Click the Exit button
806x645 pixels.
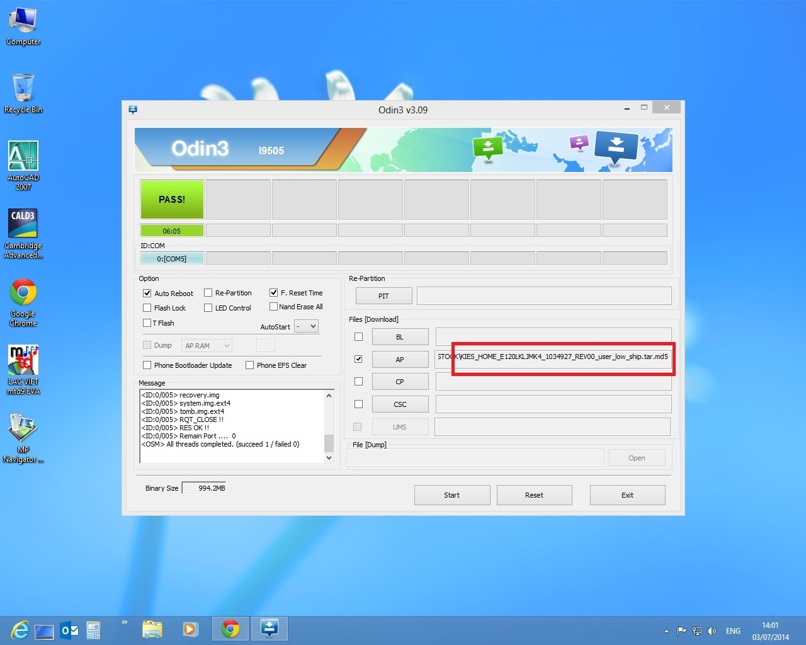[x=628, y=495]
